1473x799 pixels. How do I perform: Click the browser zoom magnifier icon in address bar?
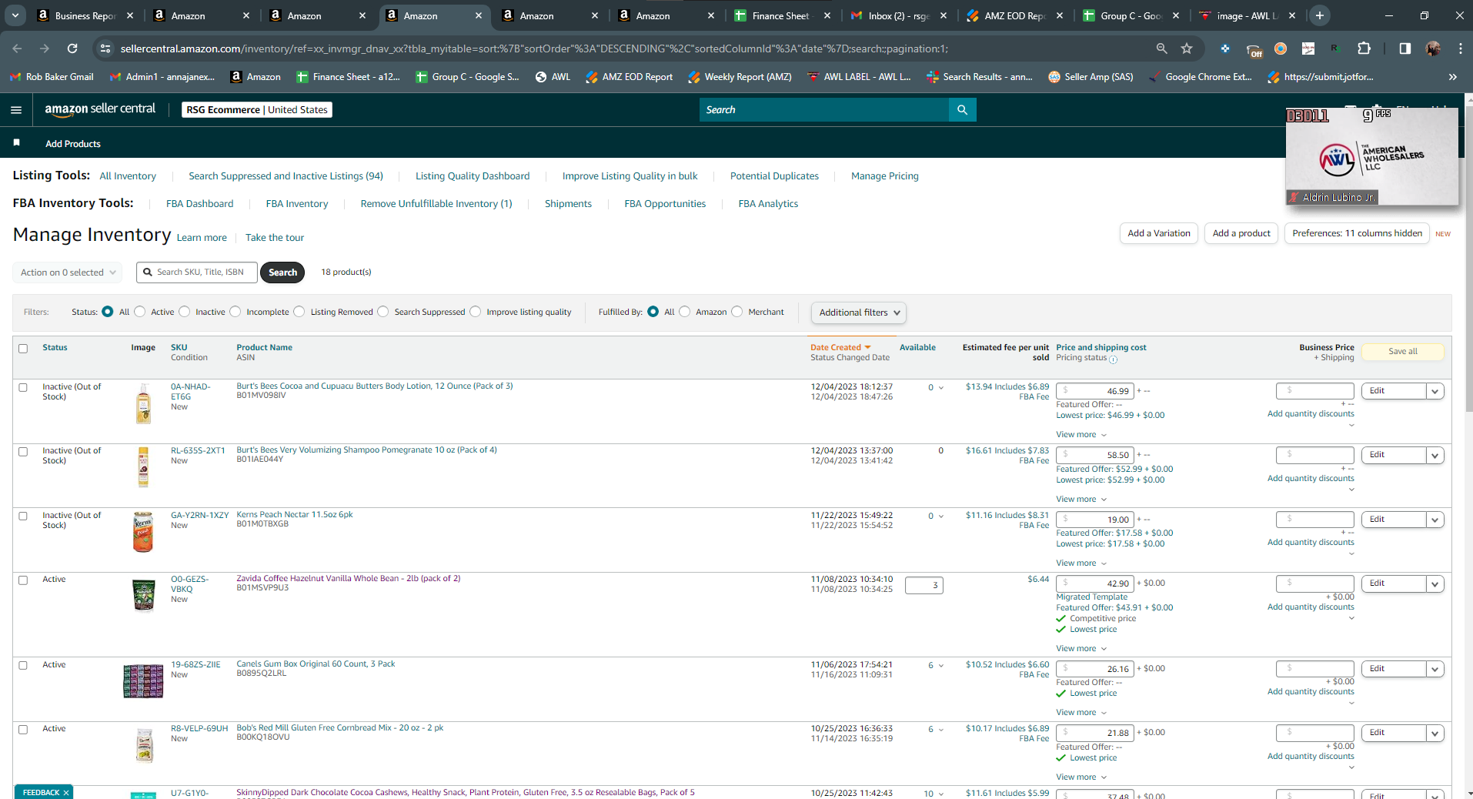tap(1161, 48)
